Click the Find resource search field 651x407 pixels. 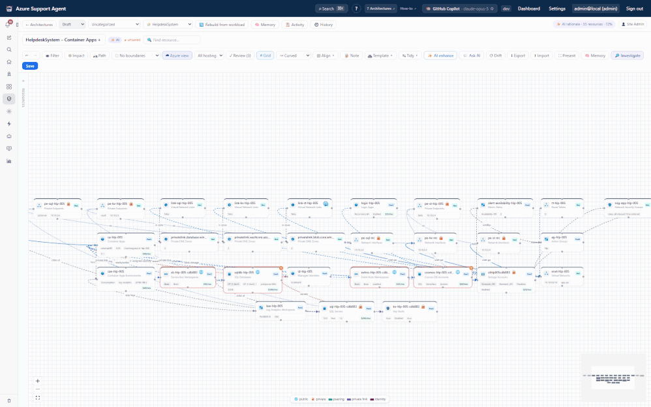click(x=172, y=40)
